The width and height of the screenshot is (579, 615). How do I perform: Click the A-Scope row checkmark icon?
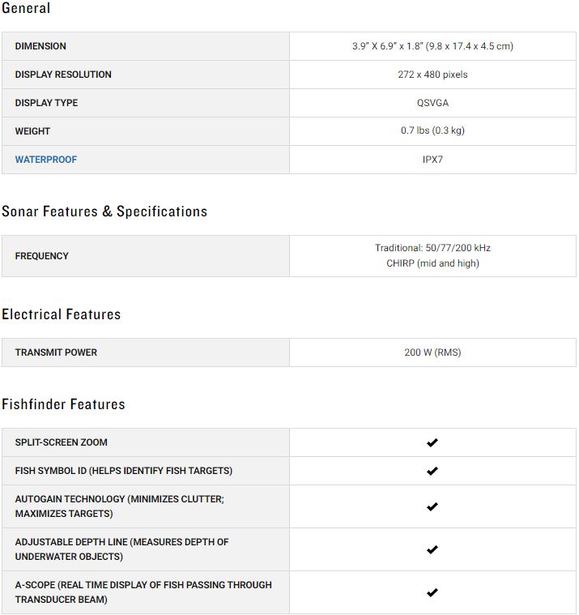click(432, 592)
